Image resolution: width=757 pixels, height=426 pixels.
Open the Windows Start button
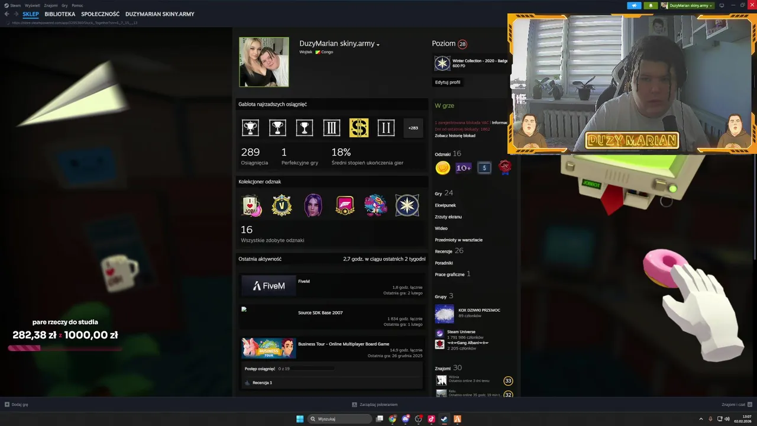click(x=300, y=419)
